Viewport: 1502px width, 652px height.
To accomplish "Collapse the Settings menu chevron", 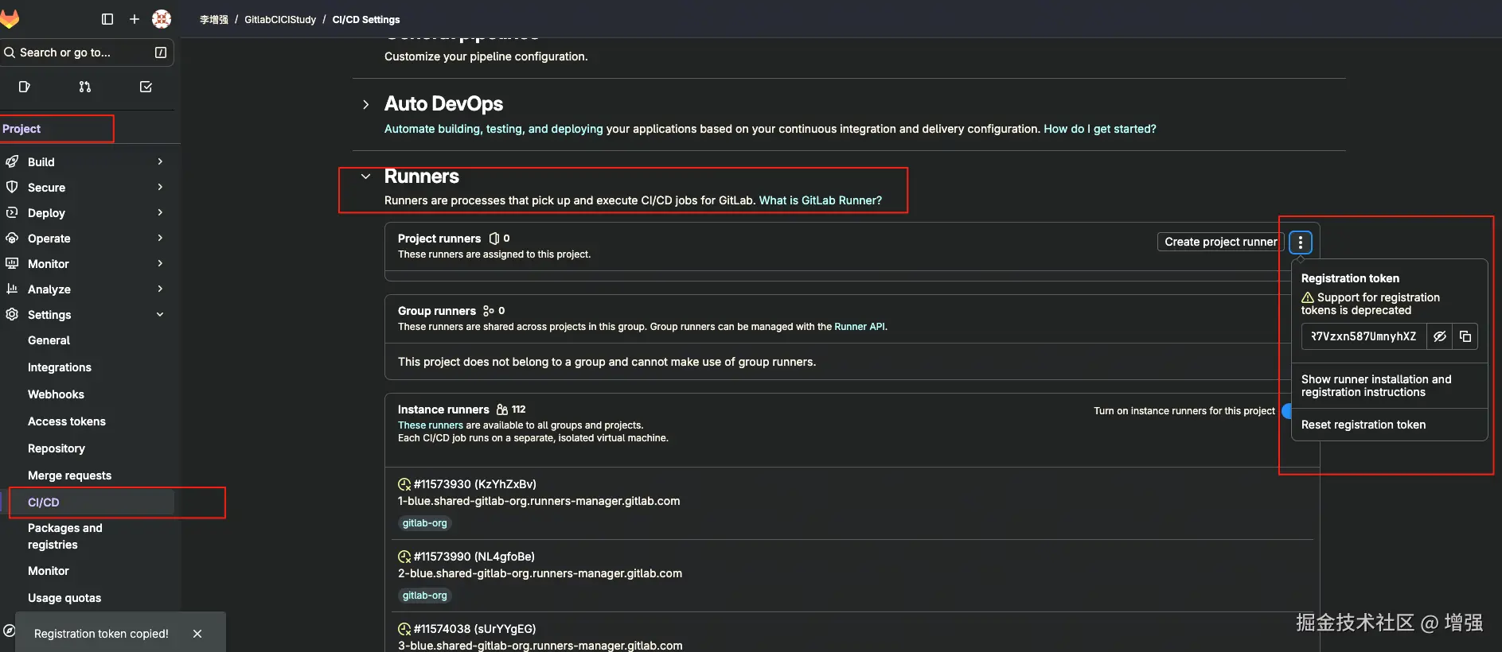I will tap(160, 314).
